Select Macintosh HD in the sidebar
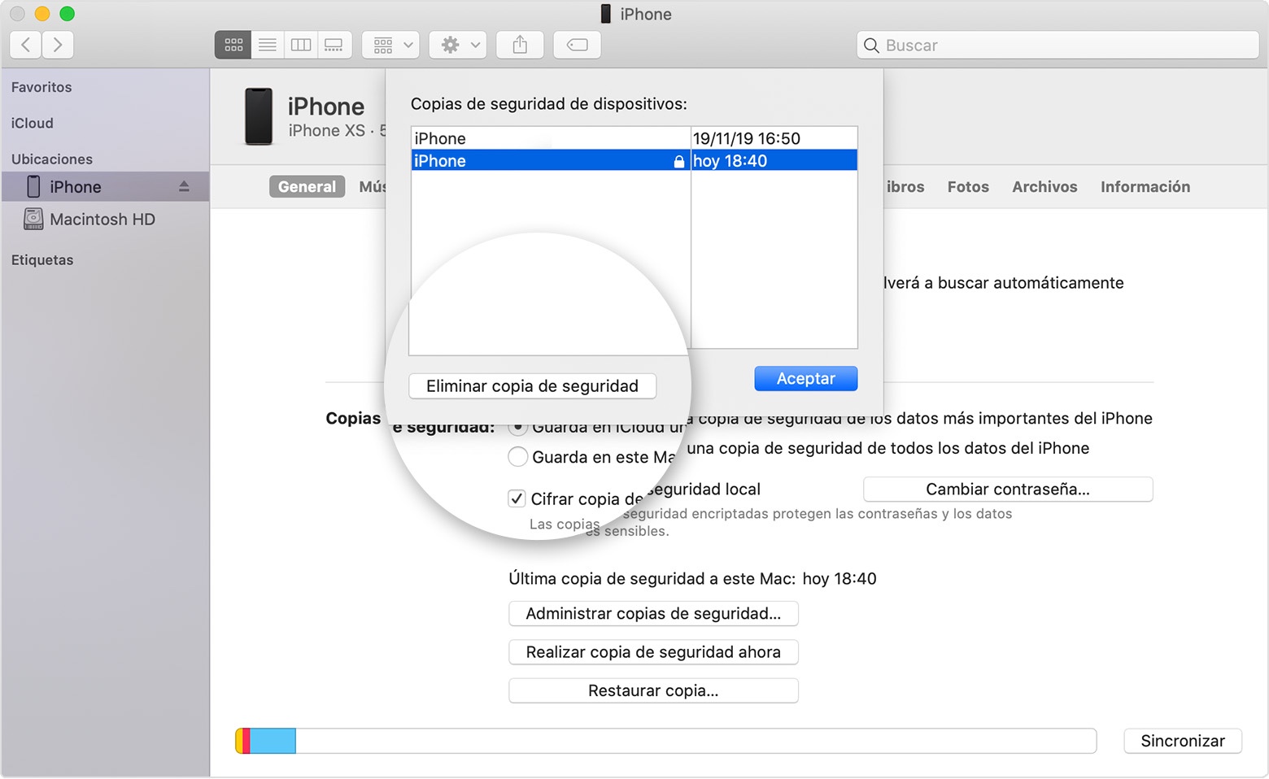Screen dimensions: 1269x779 pyautogui.click(x=105, y=220)
